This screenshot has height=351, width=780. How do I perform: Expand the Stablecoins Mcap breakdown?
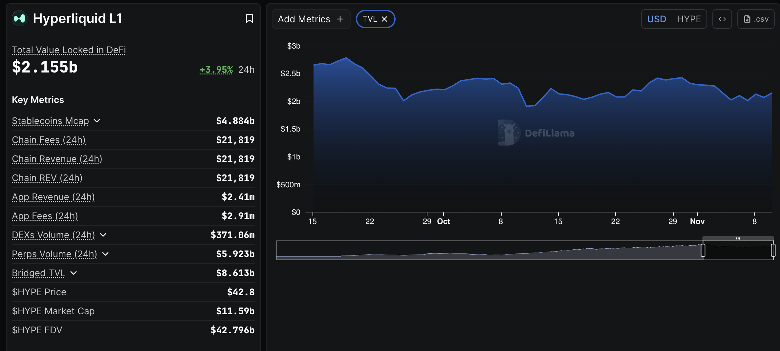click(97, 121)
